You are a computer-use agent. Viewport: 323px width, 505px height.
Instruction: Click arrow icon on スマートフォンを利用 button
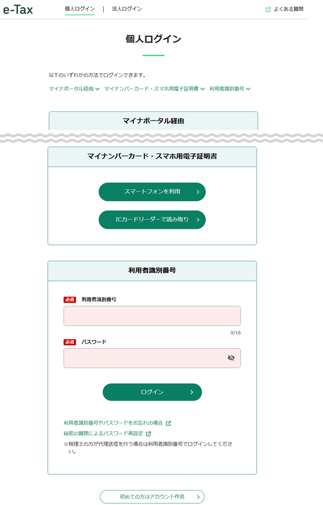coord(198,192)
